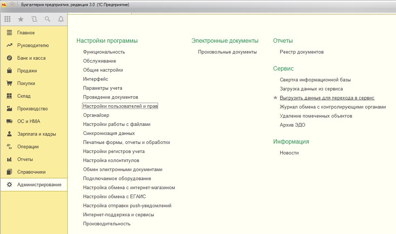The height and width of the screenshot is (234, 396).
Task: Open ОС и НМА section label
Action: click(x=29, y=121)
